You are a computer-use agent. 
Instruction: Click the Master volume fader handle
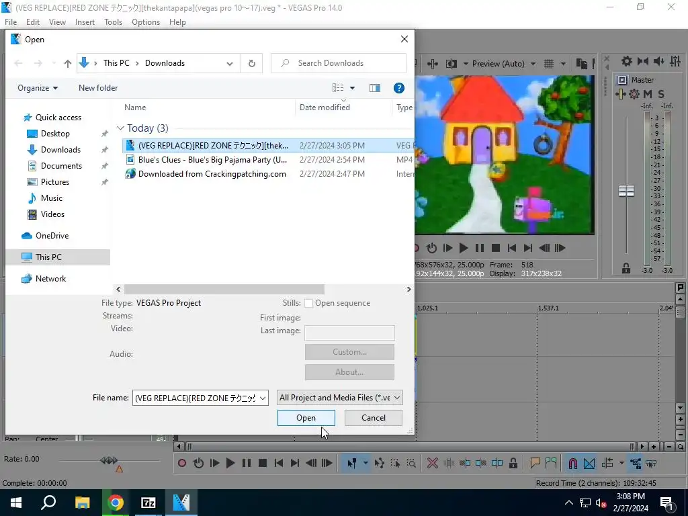pyautogui.click(x=626, y=191)
